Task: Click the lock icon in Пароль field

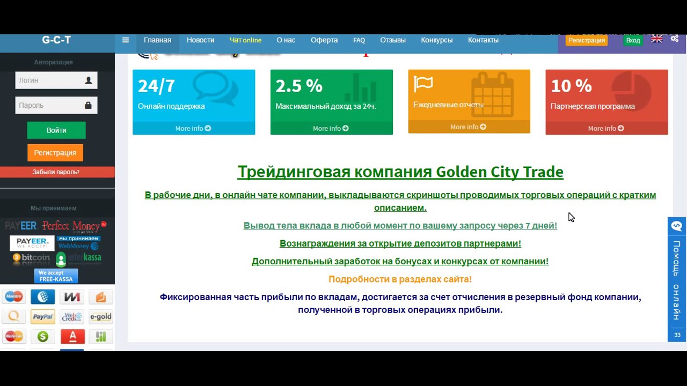Action: [88, 106]
